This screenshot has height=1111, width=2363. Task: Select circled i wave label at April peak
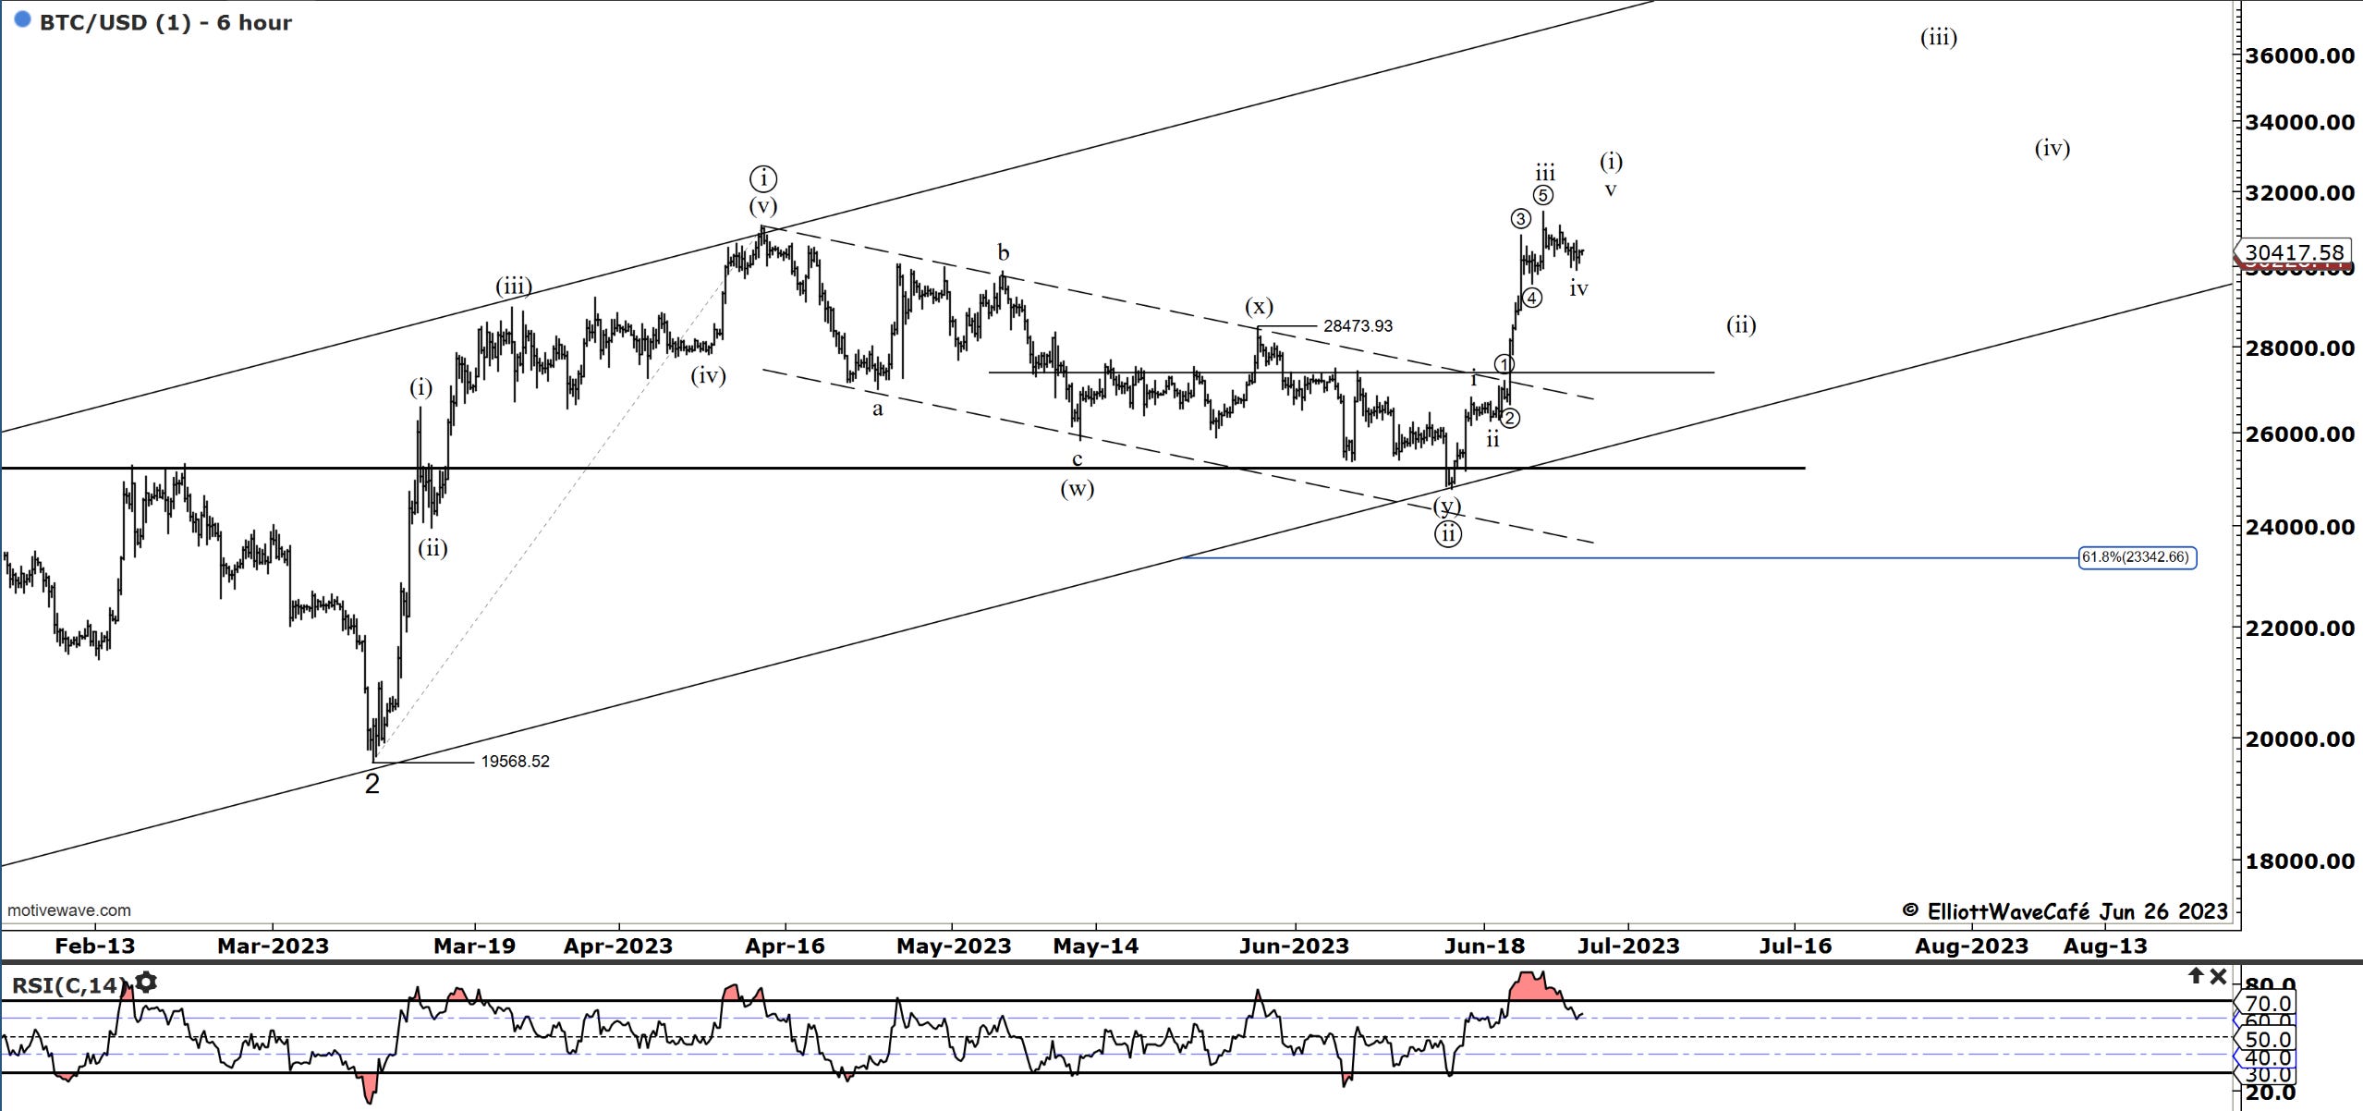(x=763, y=177)
